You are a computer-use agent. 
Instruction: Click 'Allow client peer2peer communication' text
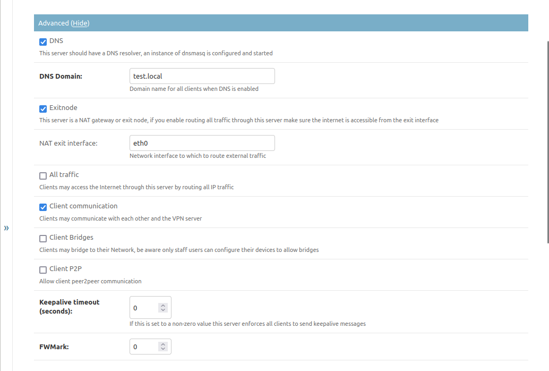tap(90, 281)
